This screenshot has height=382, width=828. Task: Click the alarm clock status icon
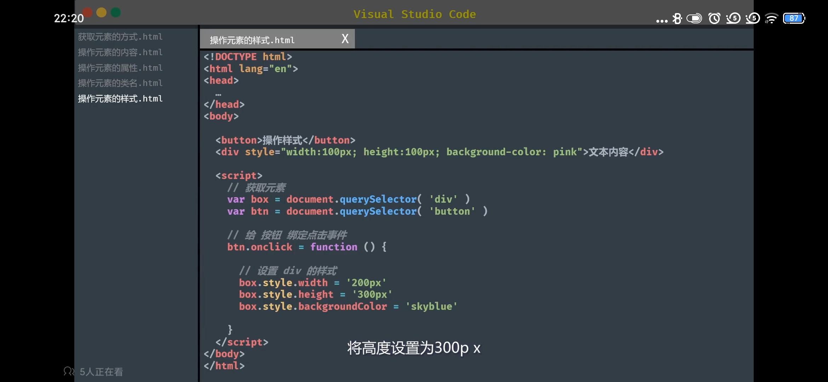(x=714, y=18)
